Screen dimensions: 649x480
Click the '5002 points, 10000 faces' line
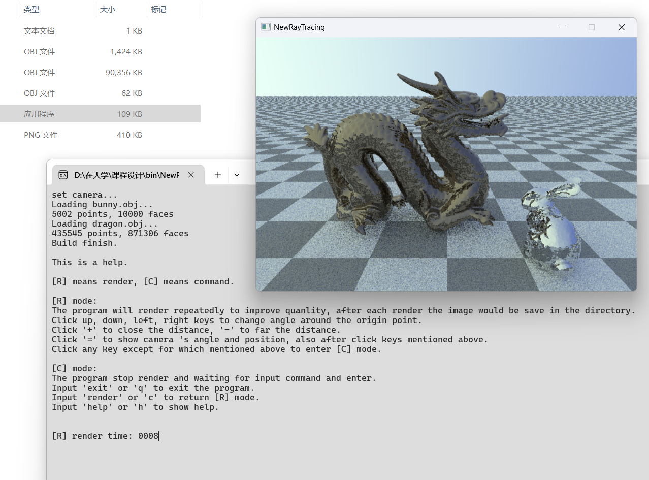113,214
